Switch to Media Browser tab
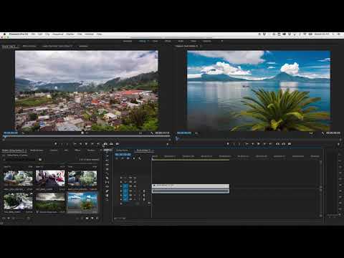The height and width of the screenshot is (258, 344). click(37, 150)
